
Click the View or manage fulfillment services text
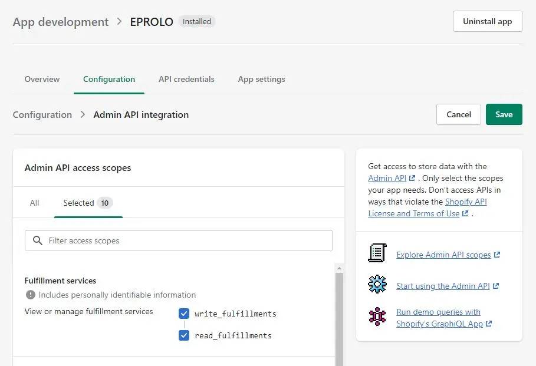[x=88, y=311]
